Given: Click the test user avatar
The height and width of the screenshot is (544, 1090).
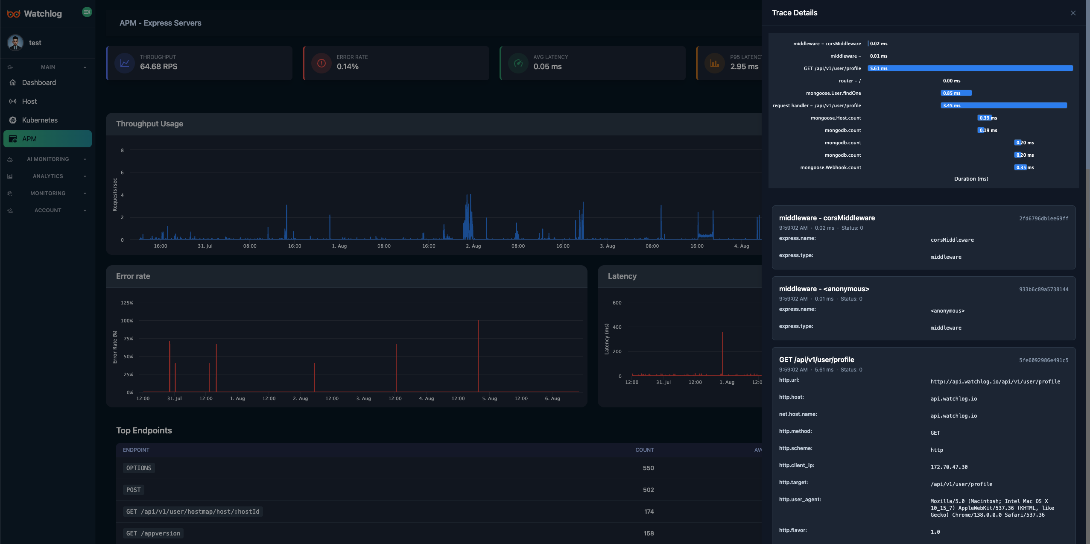Looking at the screenshot, I should (15, 43).
